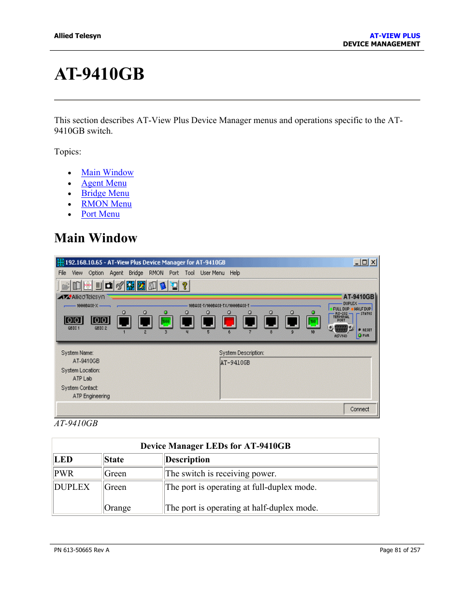461x596 pixels.
Task: Select green port 3 labeled 1000
Action: (166, 322)
